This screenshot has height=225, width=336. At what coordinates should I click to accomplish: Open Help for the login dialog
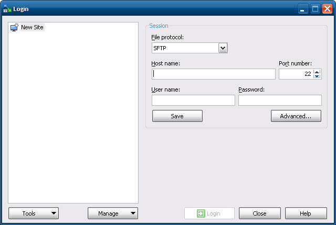coord(306,213)
